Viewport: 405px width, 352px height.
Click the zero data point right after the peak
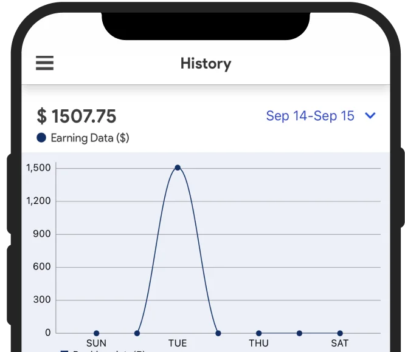coord(218,333)
